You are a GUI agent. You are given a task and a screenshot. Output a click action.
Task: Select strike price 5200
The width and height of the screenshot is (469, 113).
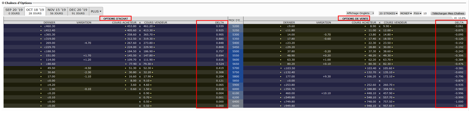click(236, 26)
